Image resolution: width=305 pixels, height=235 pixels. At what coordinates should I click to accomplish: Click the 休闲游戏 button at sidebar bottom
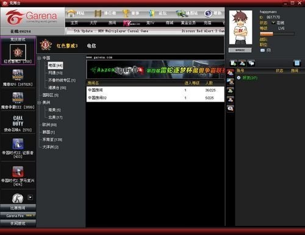18,223
